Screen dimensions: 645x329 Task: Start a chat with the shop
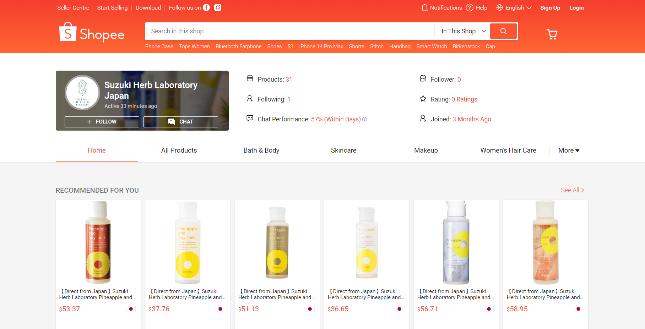point(181,122)
